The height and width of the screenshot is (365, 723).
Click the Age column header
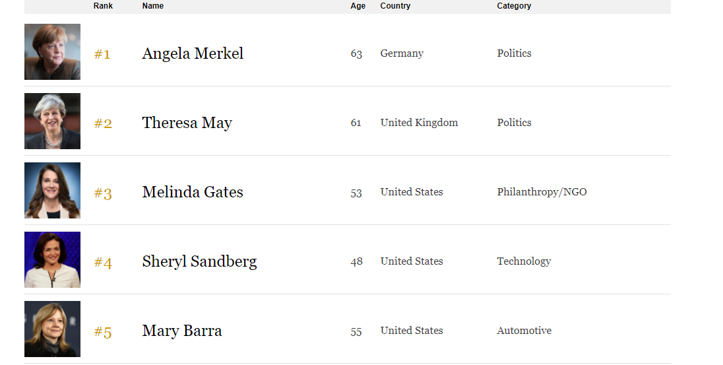tap(358, 6)
